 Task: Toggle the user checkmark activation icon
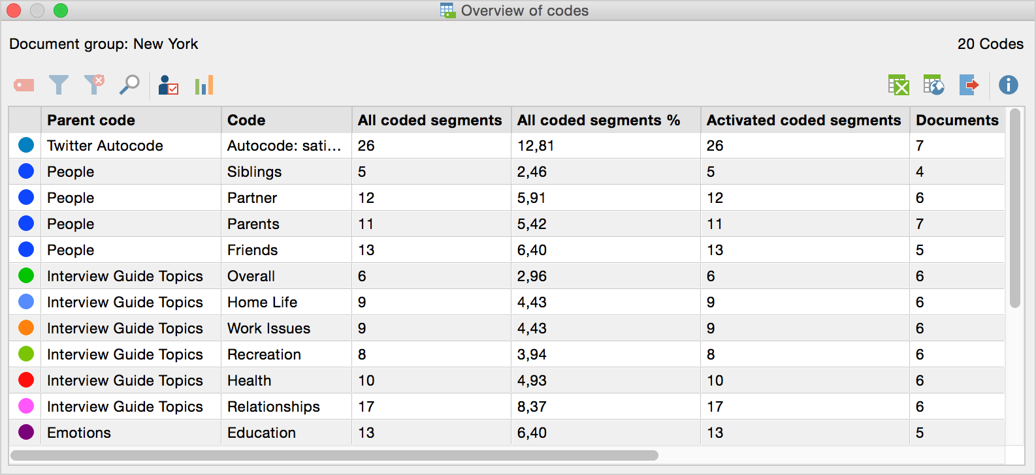tap(169, 85)
